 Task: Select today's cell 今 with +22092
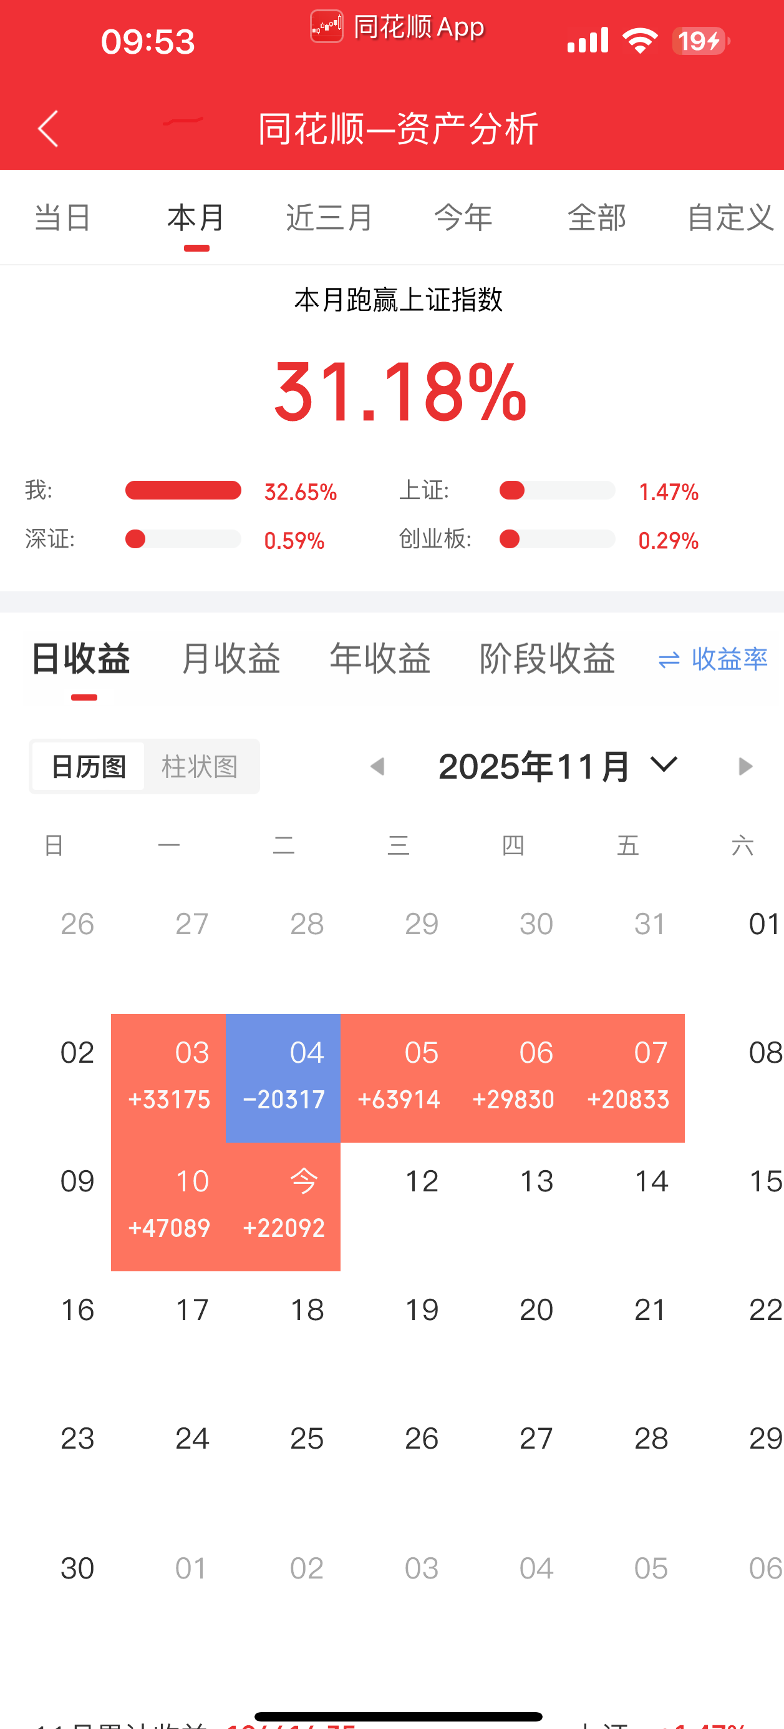tap(283, 1207)
